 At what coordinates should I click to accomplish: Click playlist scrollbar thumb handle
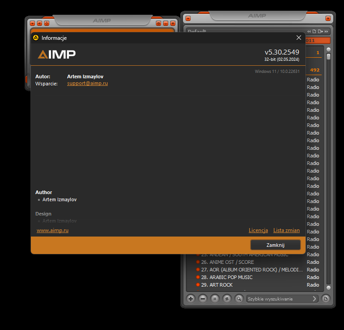(328, 57)
